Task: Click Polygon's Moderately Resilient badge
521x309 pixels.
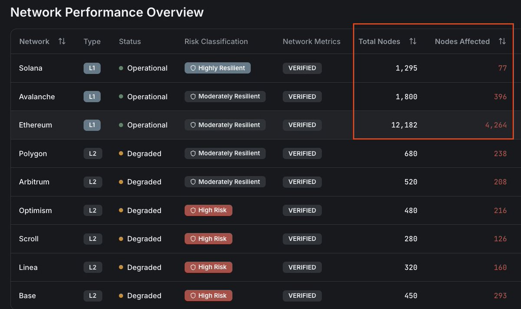Action: [225, 153]
